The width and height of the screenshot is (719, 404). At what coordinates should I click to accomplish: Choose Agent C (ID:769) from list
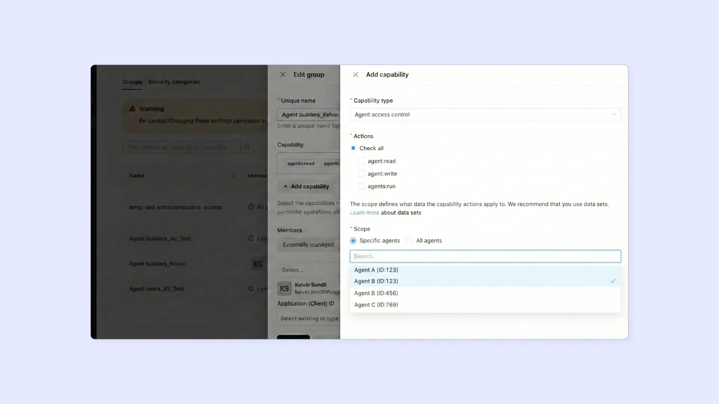click(485, 304)
